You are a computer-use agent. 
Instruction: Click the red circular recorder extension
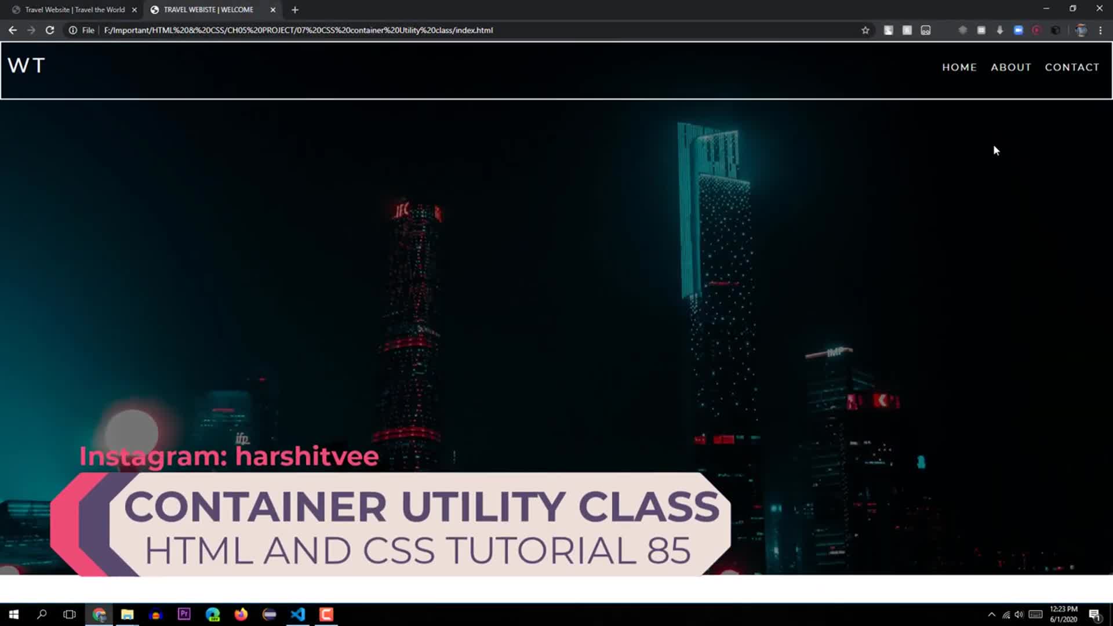pyautogui.click(x=1036, y=30)
